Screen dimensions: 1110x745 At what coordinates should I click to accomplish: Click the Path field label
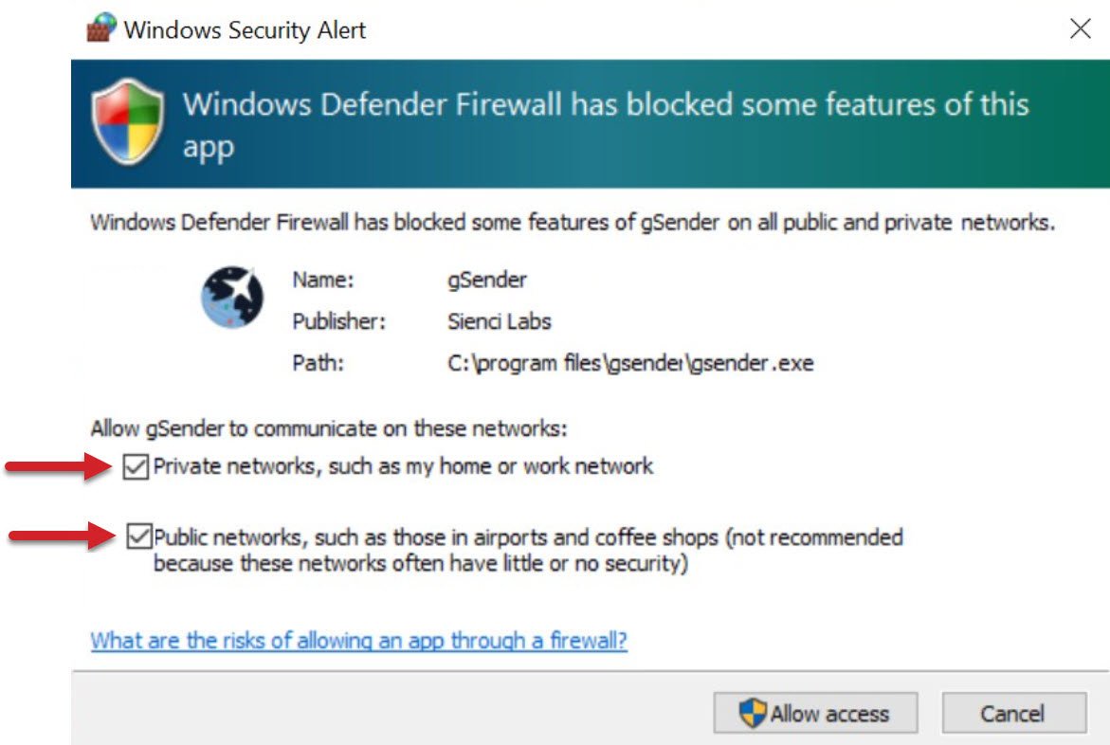[x=318, y=363]
